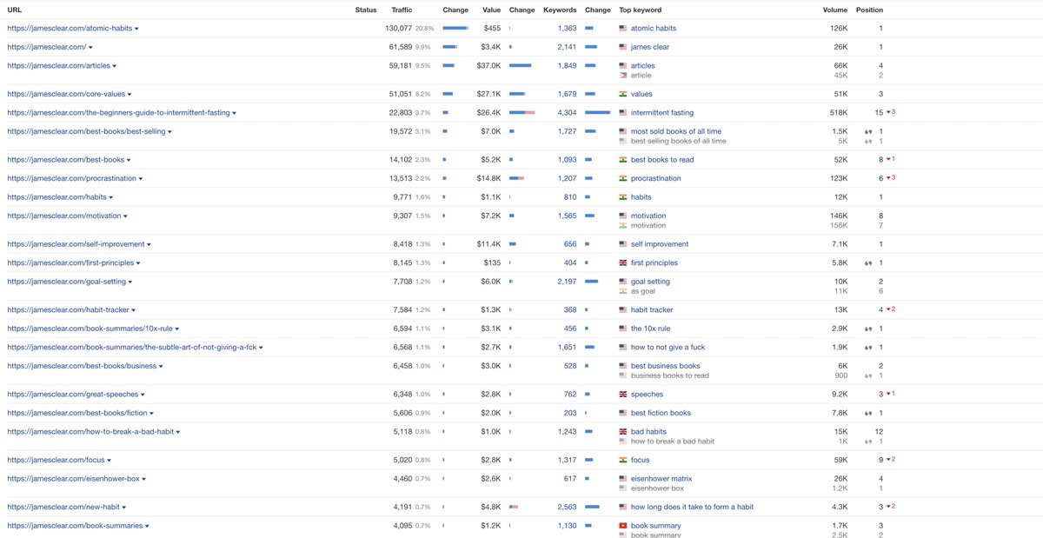
Task: Click the India flag beside 'values' keyword
Action: pos(622,94)
